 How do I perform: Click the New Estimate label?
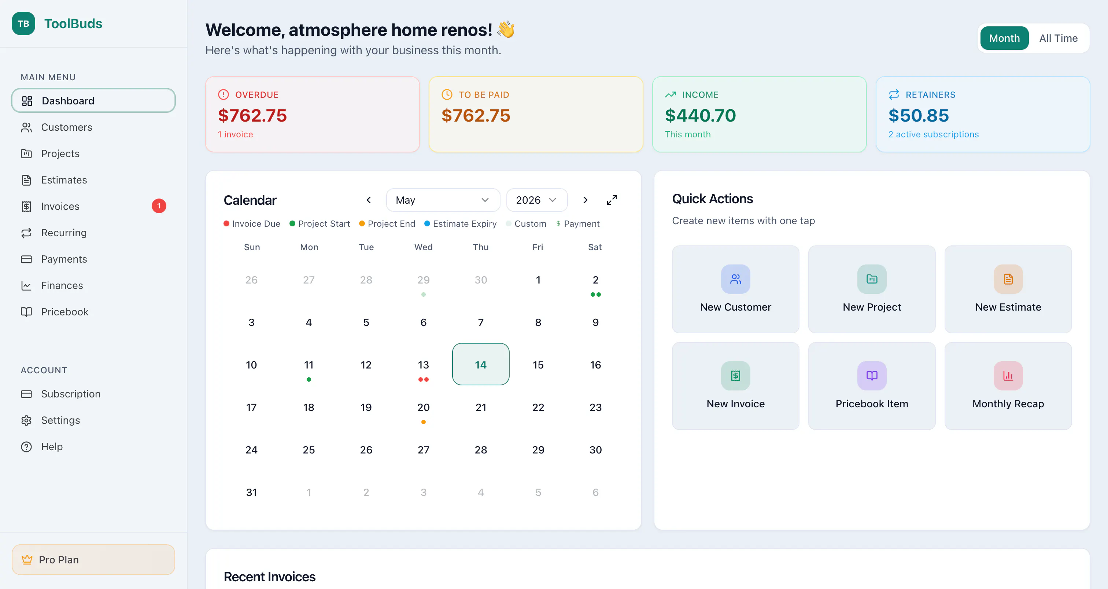[x=1008, y=307]
